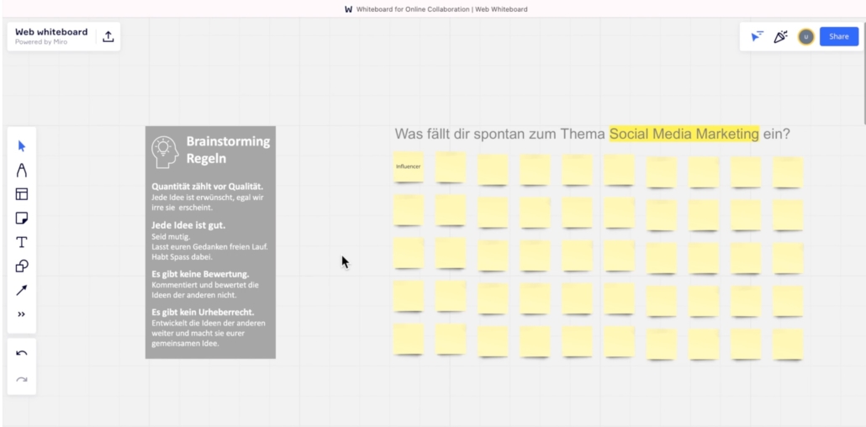Select the cursor tool in the toolbar
This screenshot has width=866, height=427.
pos(22,146)
